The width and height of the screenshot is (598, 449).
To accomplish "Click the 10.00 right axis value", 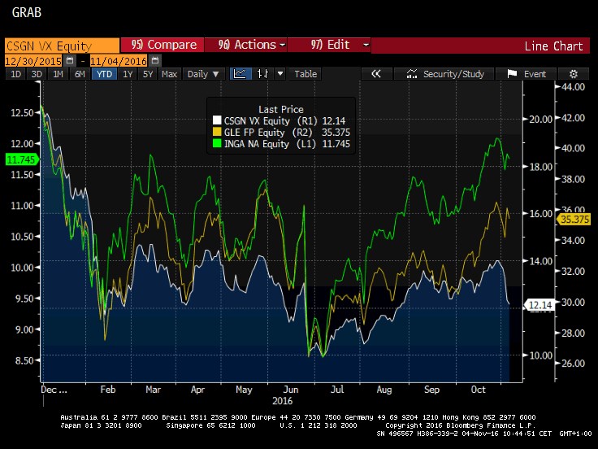I will click(x=541, y=355).
